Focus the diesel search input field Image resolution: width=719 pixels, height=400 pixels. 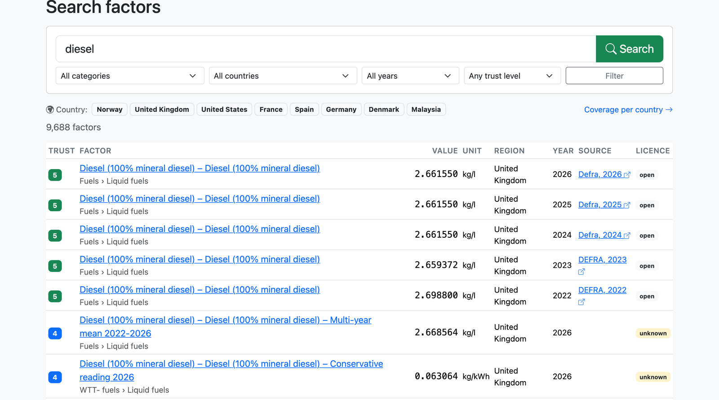coord(326,49)
